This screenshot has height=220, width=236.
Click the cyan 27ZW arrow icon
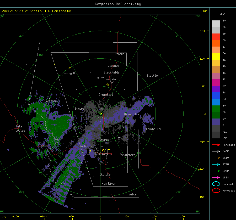tap(216, 165)
